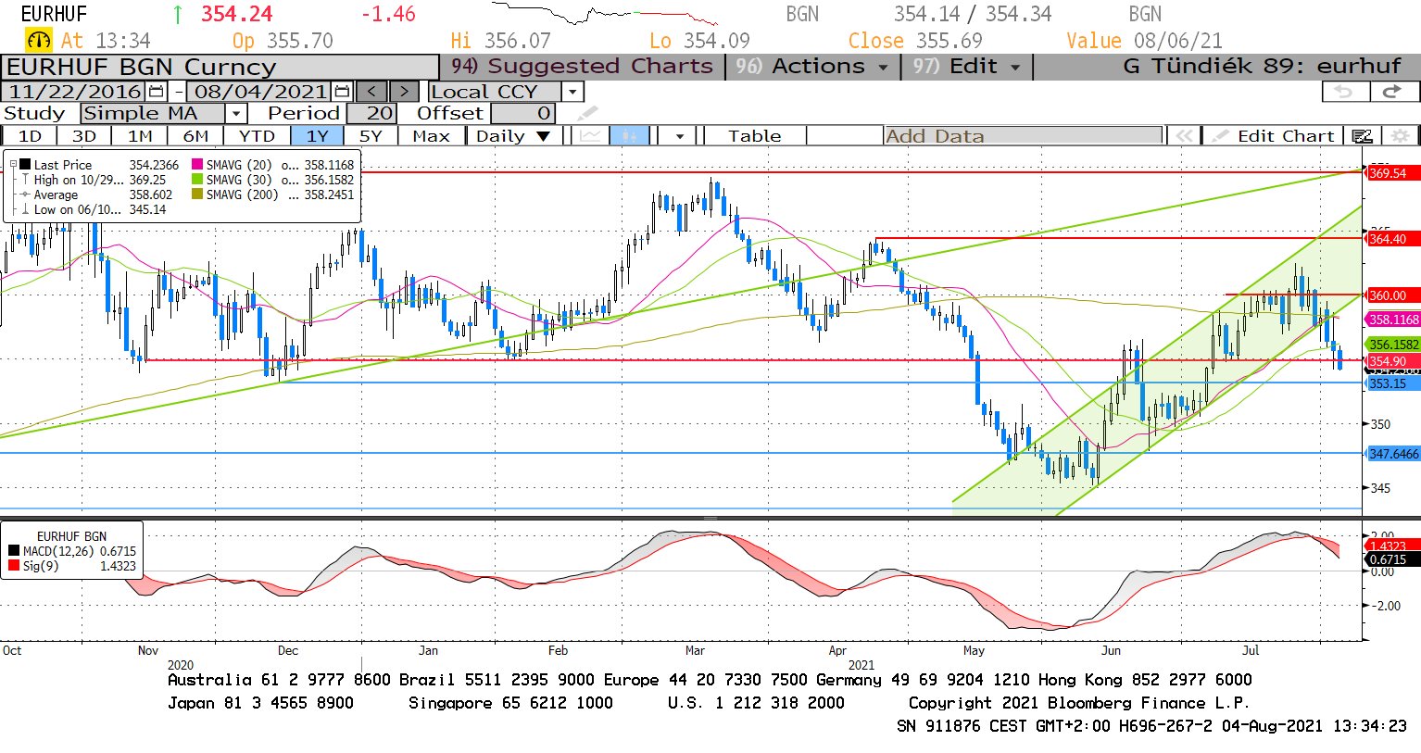Click the EURHUF BGN Curncy security field
The width and height of the screenshot is (1421, 753).
220,68
